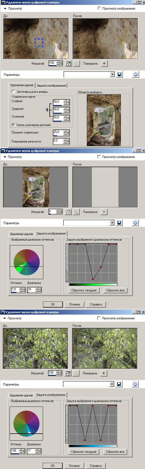Click Отмена in hue 199 dialog
This screenshot has width=145, height=469.
(x=74, y=466)
